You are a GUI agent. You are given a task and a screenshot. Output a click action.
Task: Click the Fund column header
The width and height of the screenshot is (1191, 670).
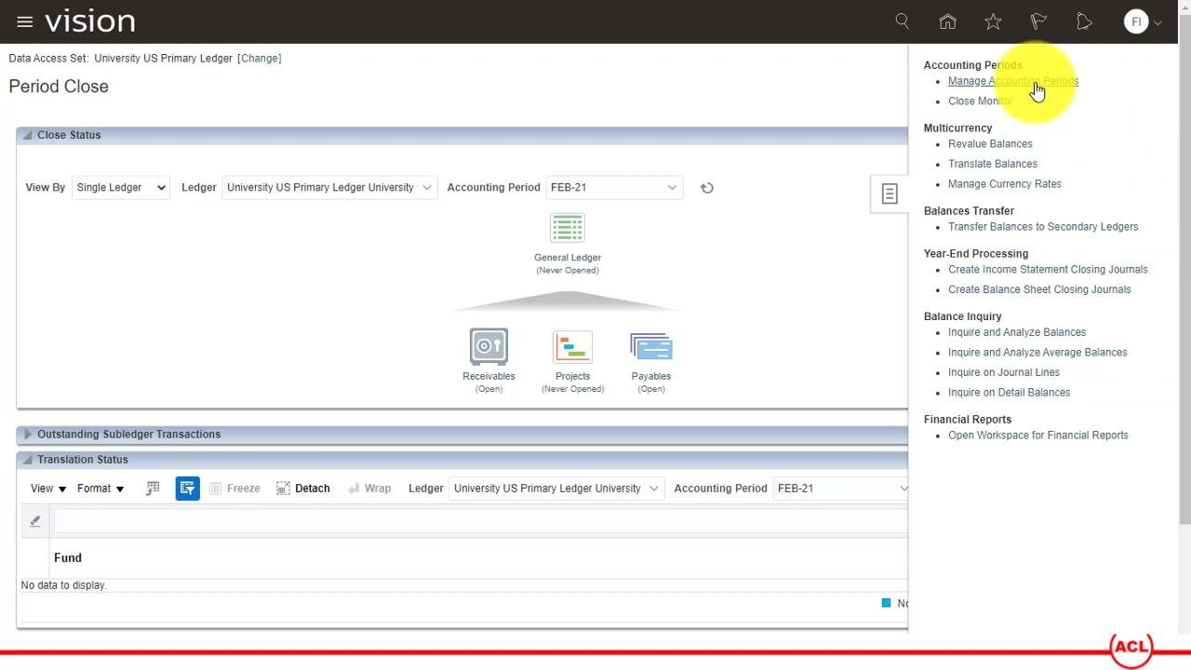pos(68,558)
